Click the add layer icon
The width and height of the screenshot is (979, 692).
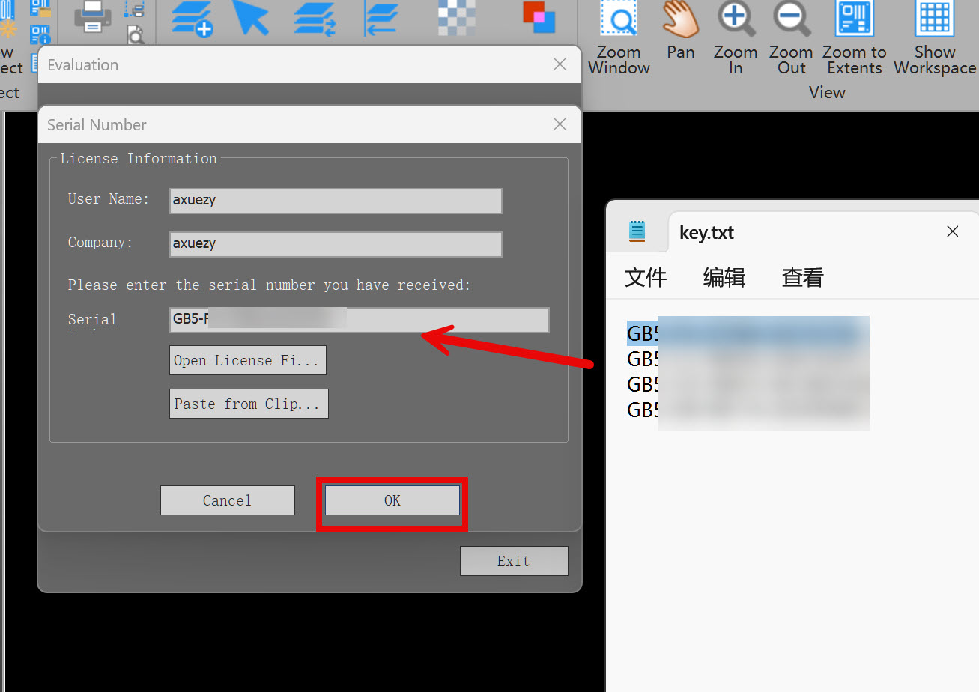(191, 18)
